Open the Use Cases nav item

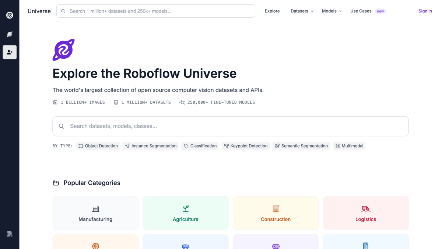(361, 11)
